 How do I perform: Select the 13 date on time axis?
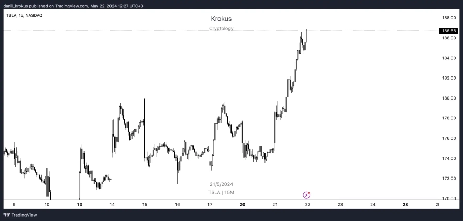(79, 205)
